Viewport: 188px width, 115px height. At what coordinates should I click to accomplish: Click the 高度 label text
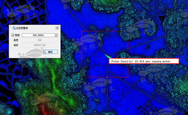click(x=16, y=40)
